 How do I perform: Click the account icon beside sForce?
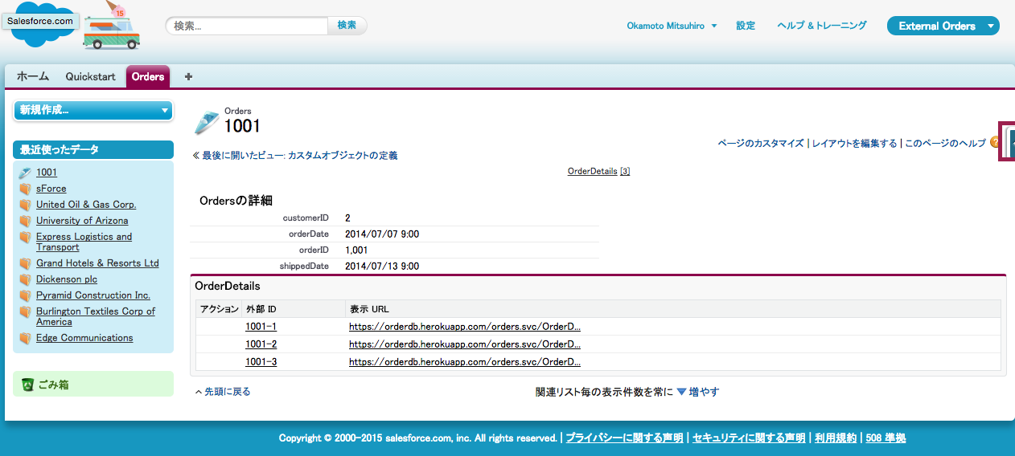(x=25, y=189)
